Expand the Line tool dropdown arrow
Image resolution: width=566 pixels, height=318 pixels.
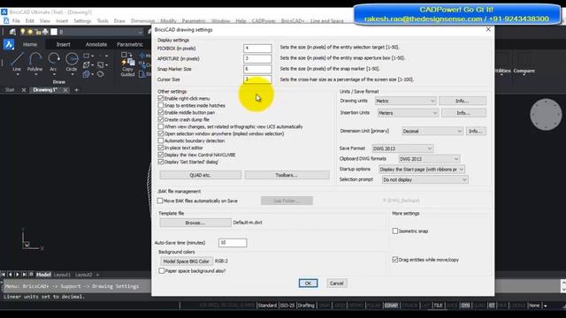[17, 74]
